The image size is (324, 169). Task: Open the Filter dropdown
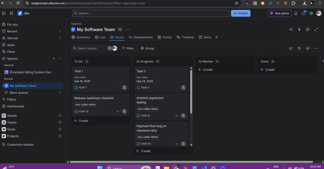[128, 48]
